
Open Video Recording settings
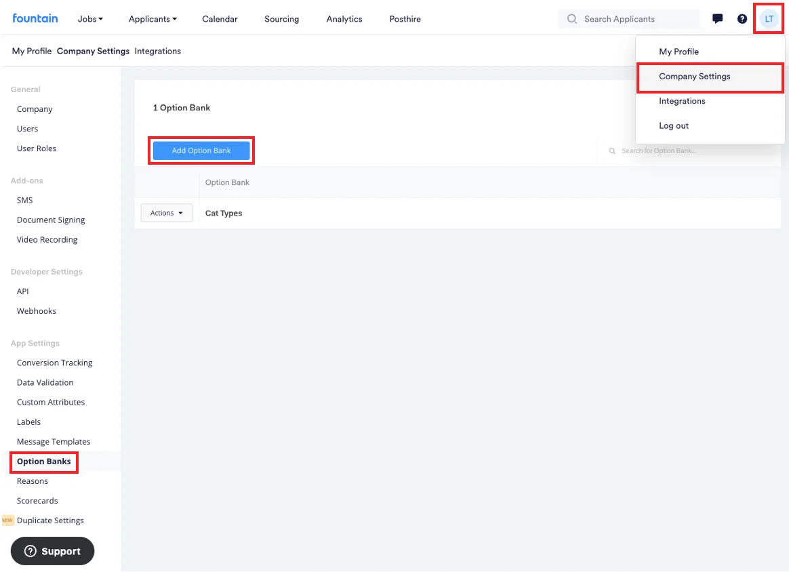tap(47, 239)
